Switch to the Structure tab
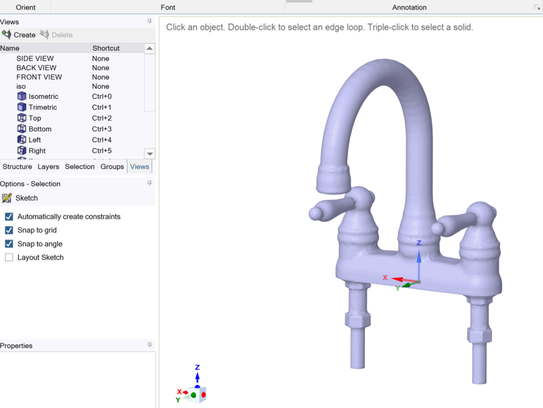Viewport: 543px width, 408px height. click(17, 166)
